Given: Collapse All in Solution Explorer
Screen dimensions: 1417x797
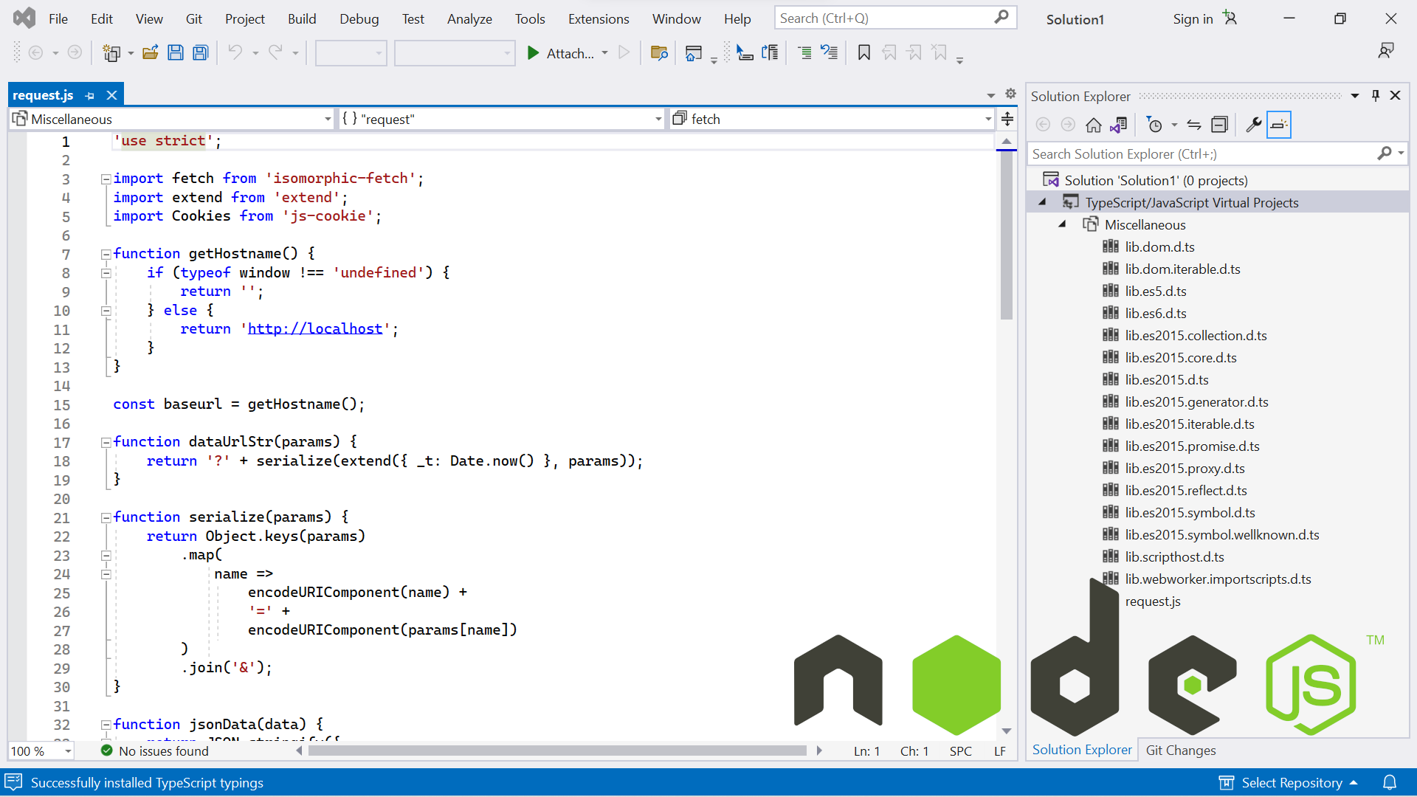Looking at the screenshot, I should click(1220, 125).
